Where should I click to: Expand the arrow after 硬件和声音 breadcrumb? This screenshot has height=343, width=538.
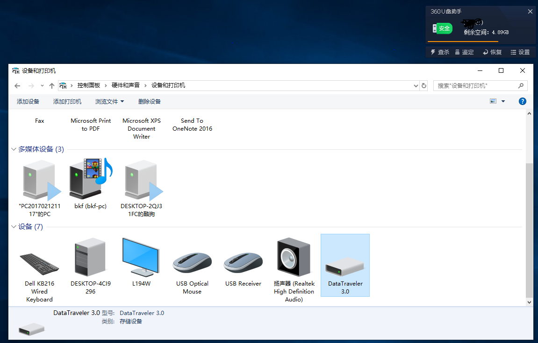[145, 86]
